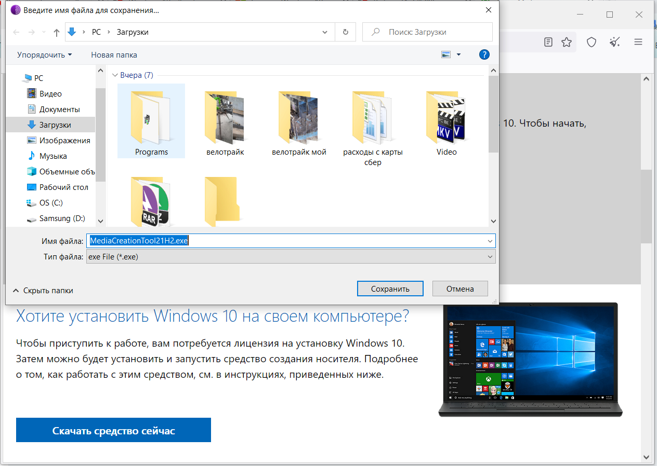This screenshot has width=657, height=466.
Task: Toggle reader view icon in browser
Action: tap(548, 42)
